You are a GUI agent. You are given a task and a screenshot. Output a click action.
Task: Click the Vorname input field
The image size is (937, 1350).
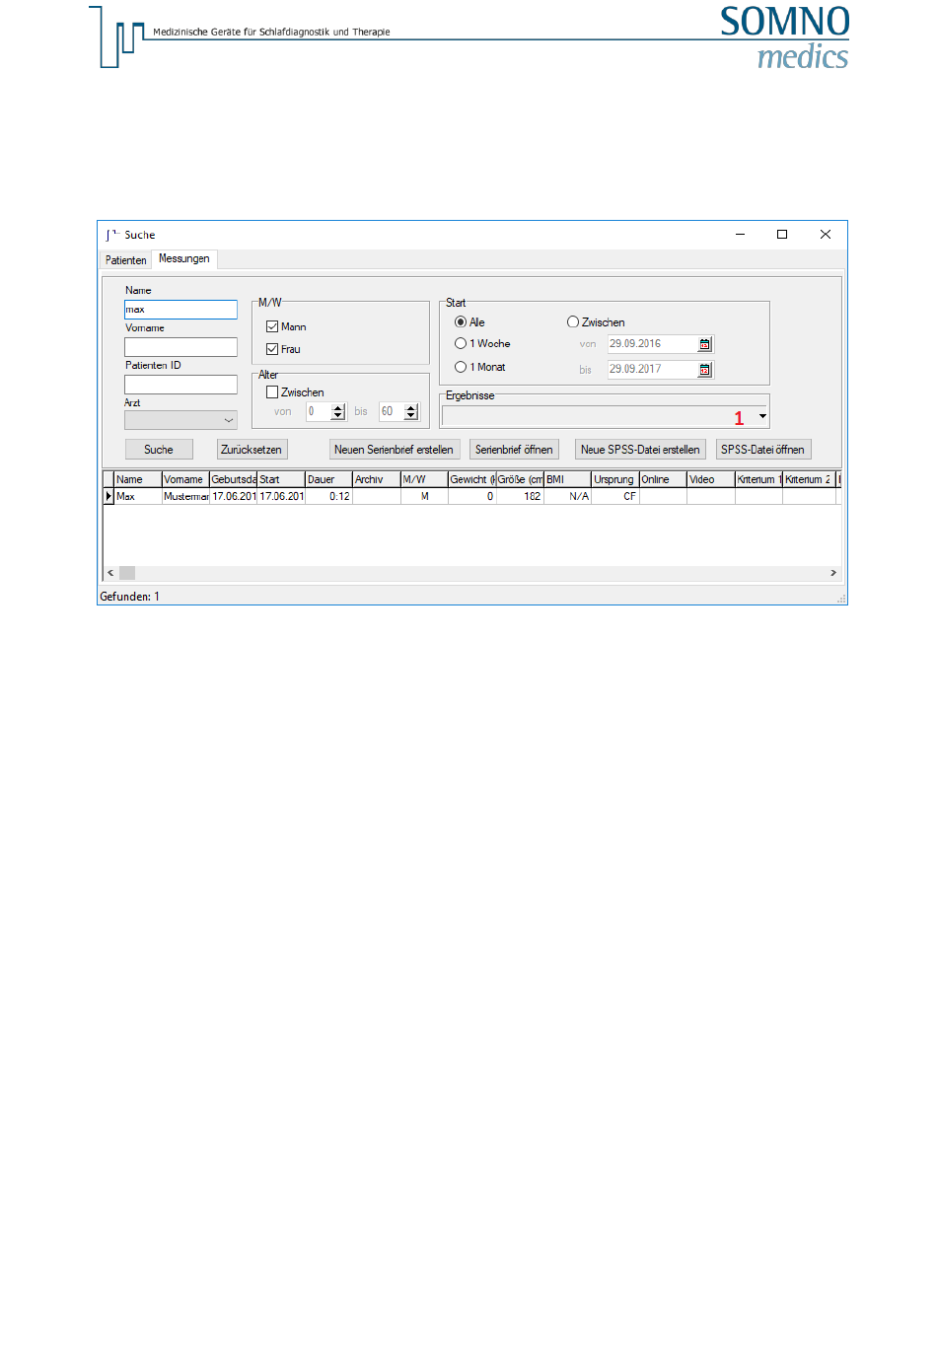[x=180, y=347]
